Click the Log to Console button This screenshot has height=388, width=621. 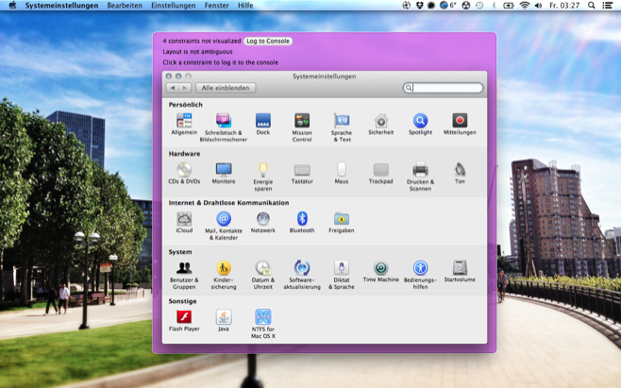[x=268, y=41]
